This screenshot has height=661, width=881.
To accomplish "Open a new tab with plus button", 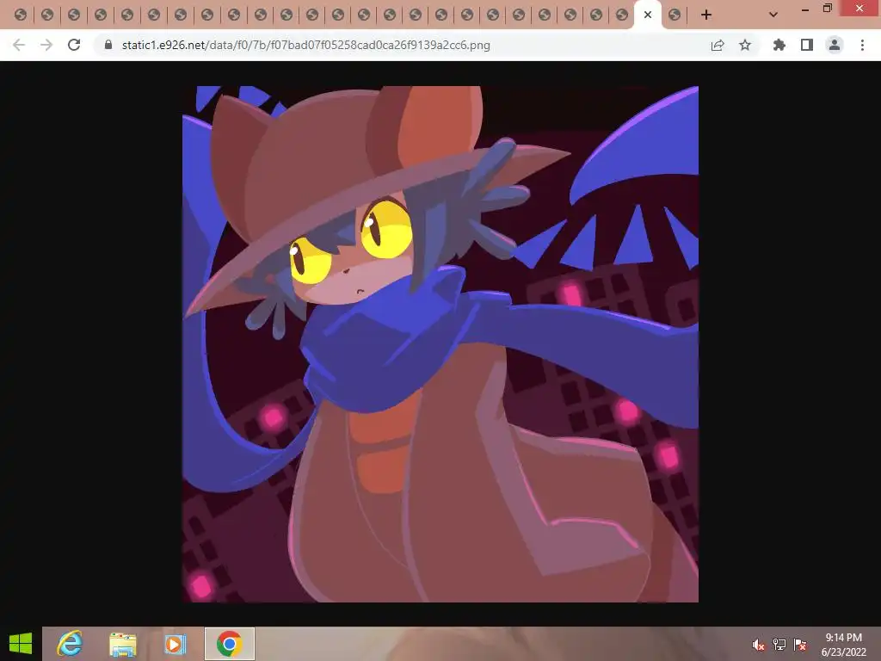I will click(706, 15).
